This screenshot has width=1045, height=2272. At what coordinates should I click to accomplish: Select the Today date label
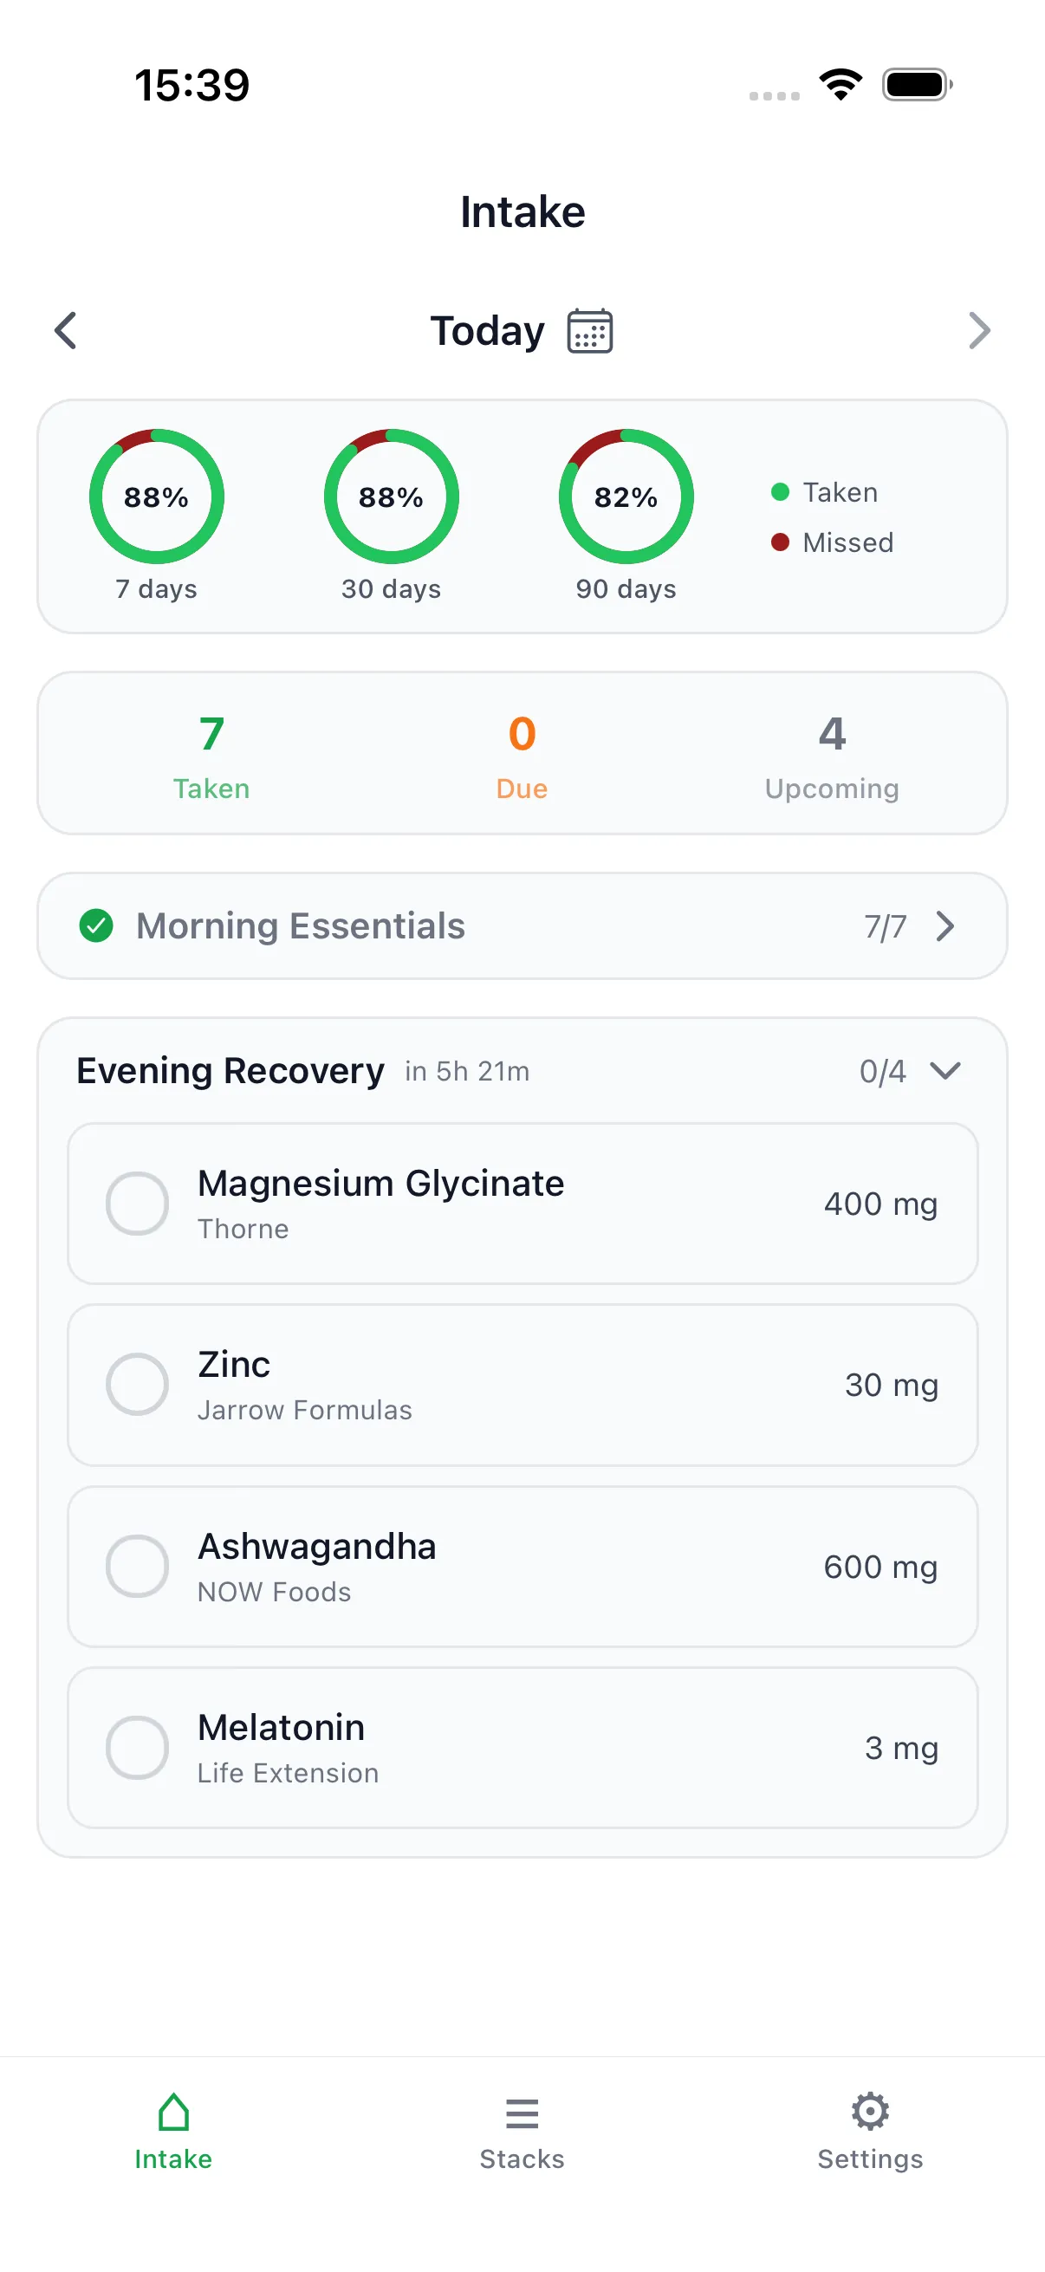[487, 331]
